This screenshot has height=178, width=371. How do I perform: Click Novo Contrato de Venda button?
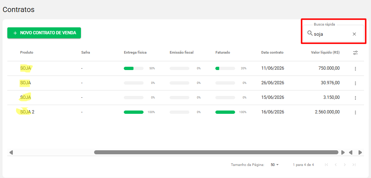tap(44, 33)
